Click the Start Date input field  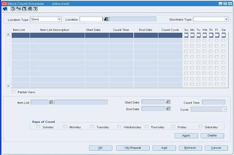153,102
